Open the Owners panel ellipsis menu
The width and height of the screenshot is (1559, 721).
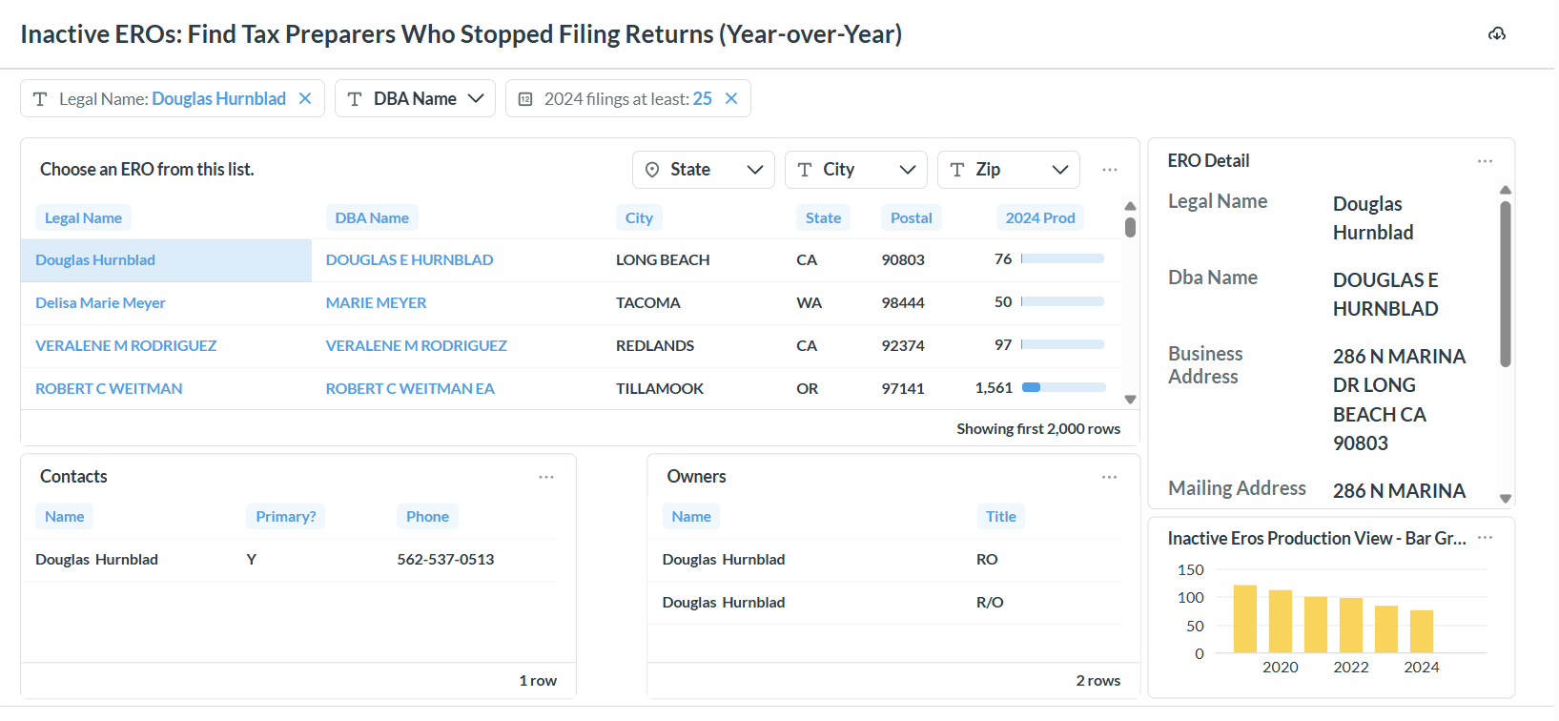click(1110, 477)
